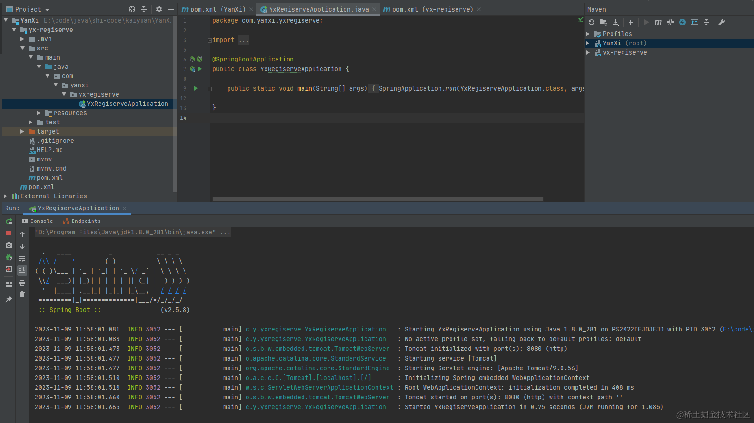Click Spring bean gutter icon at line 6
The image size is (754, 423).
click(x=192, y=59)
